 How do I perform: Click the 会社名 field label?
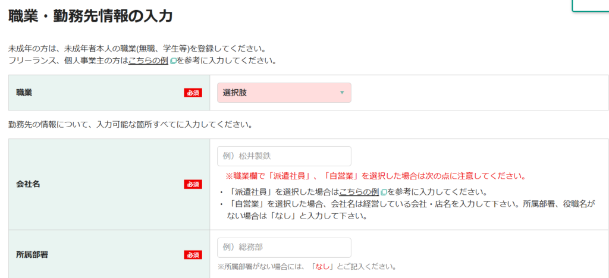point(28,184)
